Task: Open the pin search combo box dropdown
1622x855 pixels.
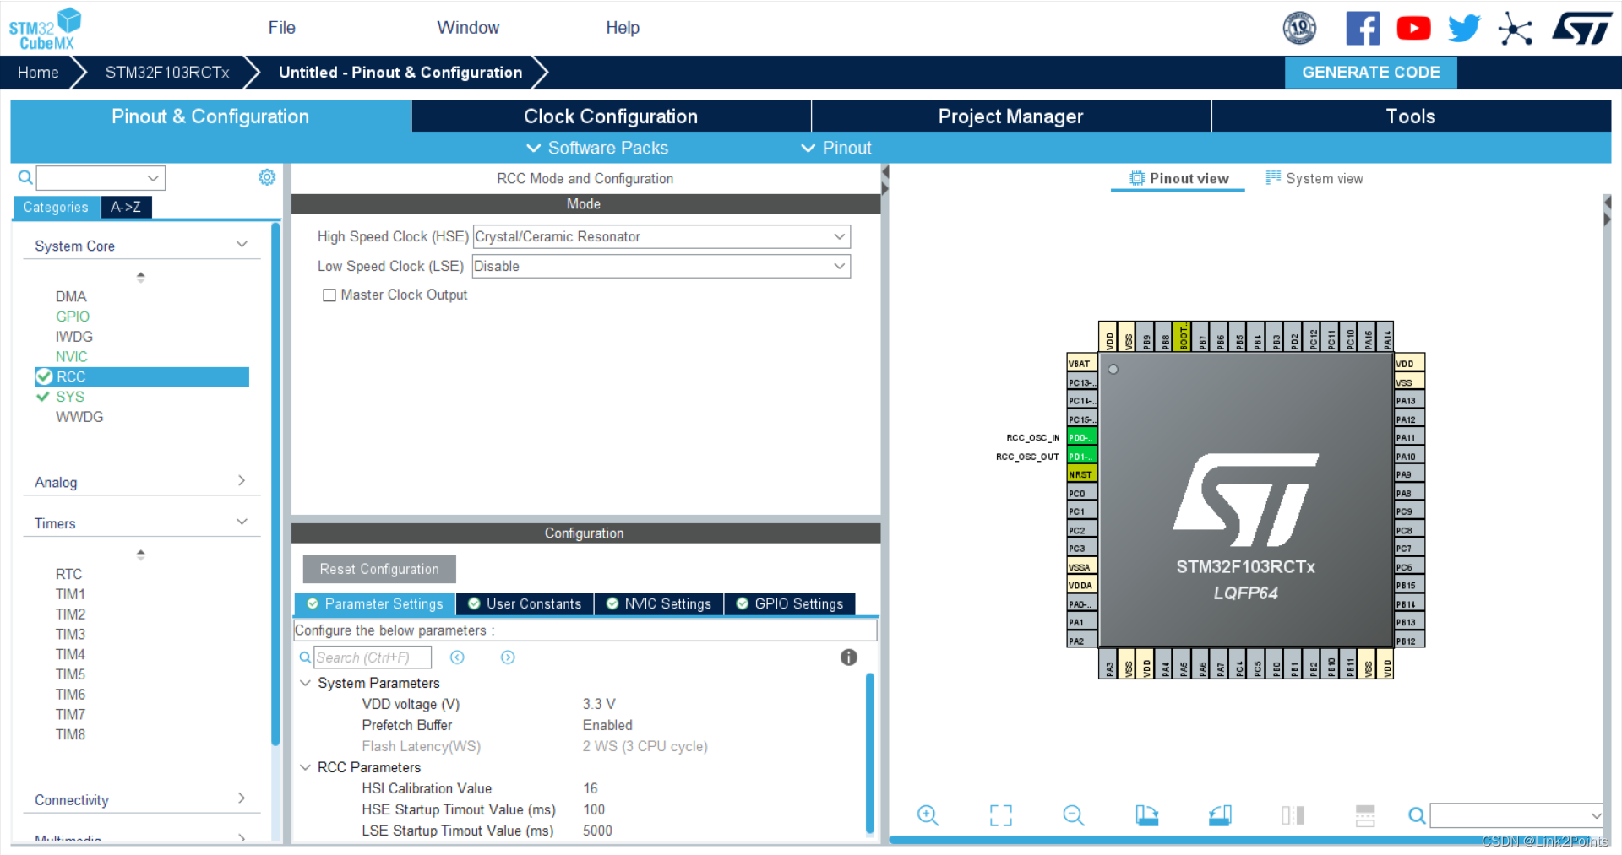Action: (1596, 815)
